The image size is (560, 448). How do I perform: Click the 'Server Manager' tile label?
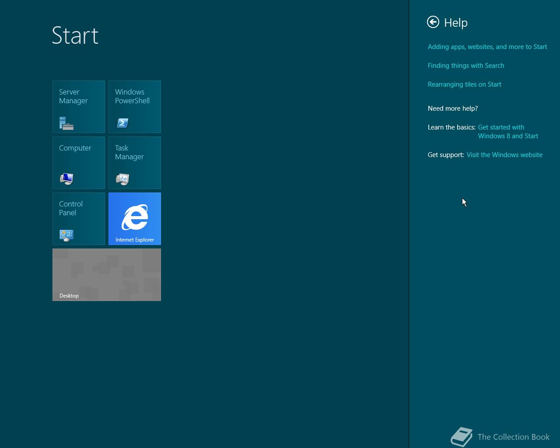coord(73,96)
